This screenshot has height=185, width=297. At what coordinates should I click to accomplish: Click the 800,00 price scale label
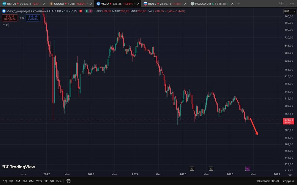(x=289, y=30)
